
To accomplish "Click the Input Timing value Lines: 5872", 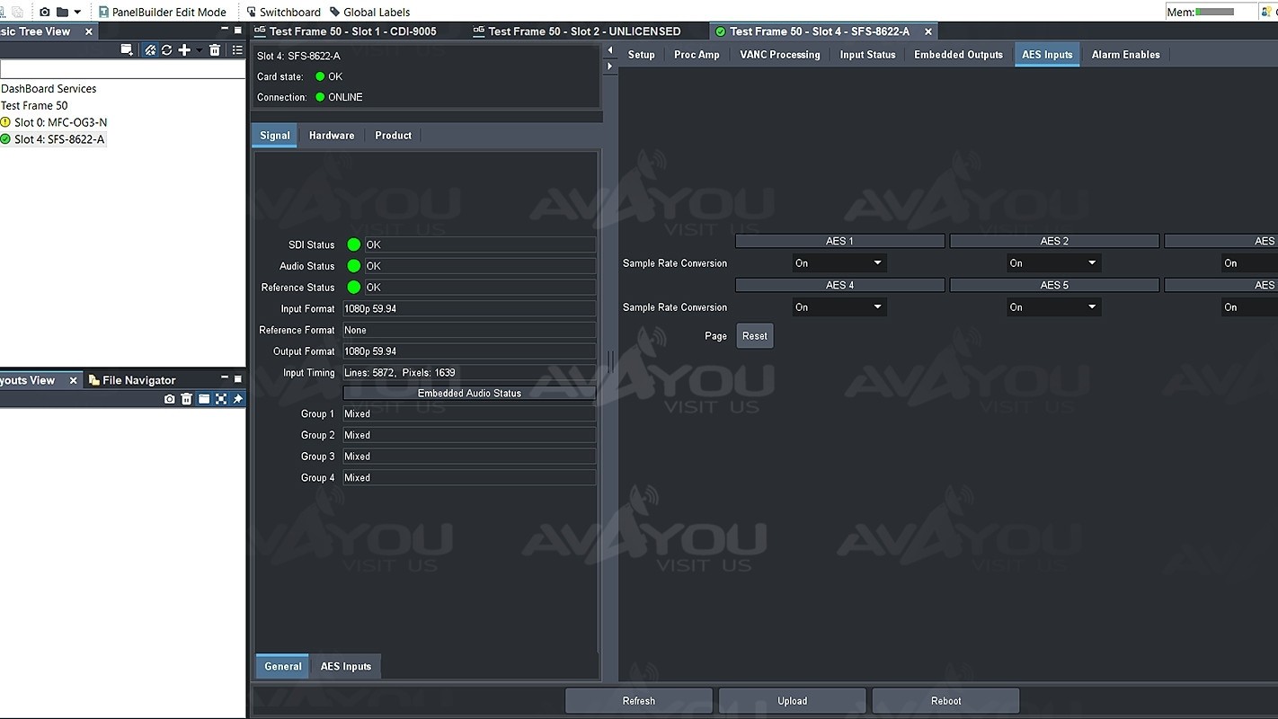I will click(x=469, y=372).
